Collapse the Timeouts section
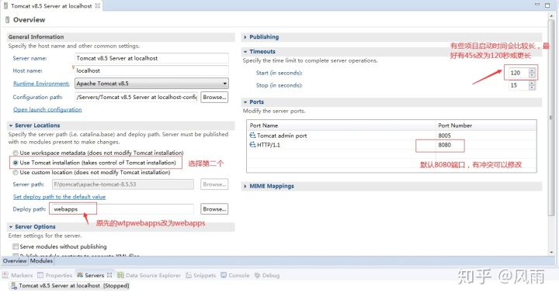559x299 pixels. click(245, 52)
